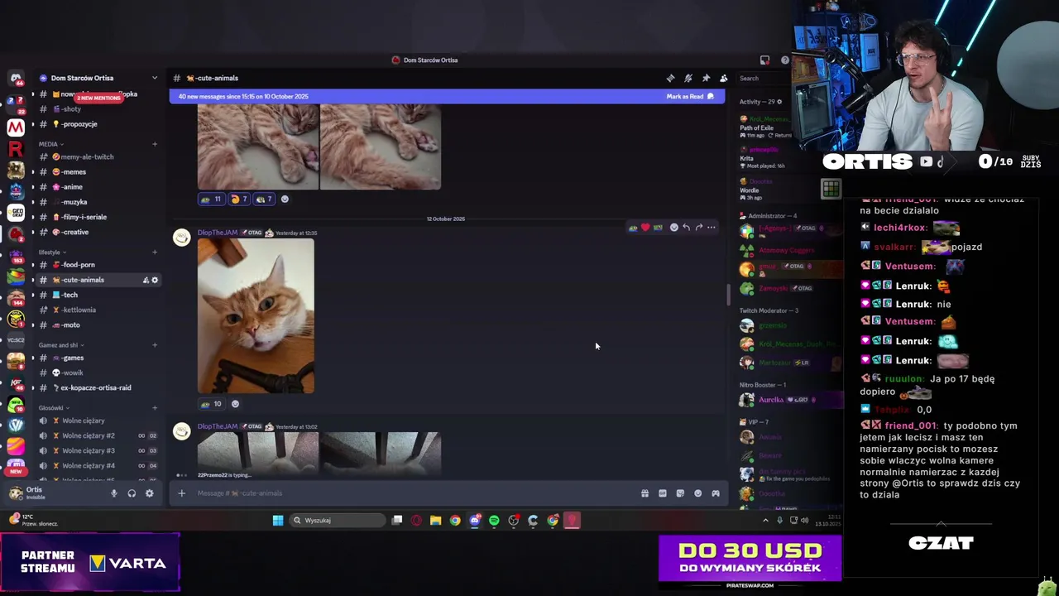Click the Wyszukaj taskbar search box
The height and width of the screenshot is (596, 1059).
click(338, 520)
